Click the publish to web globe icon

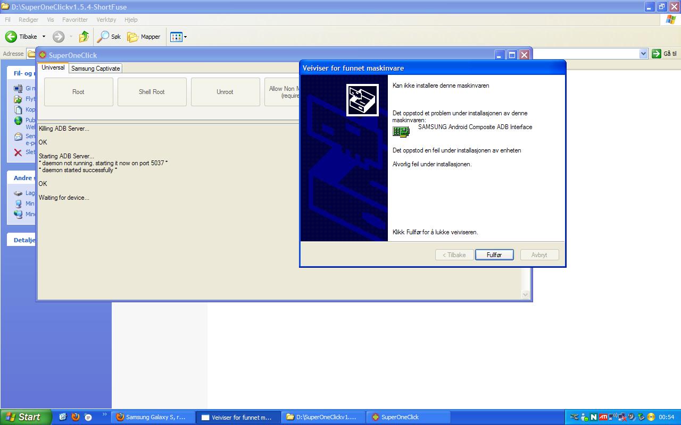click(18, 121)
